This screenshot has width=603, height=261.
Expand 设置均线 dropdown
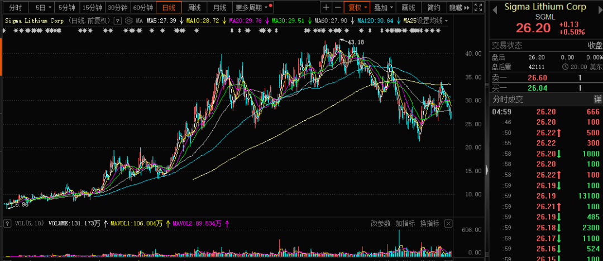click(432, 21)
